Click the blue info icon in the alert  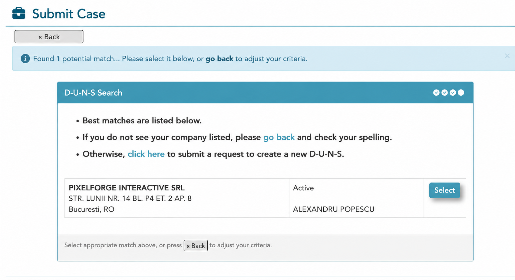(x=25, y=58)
